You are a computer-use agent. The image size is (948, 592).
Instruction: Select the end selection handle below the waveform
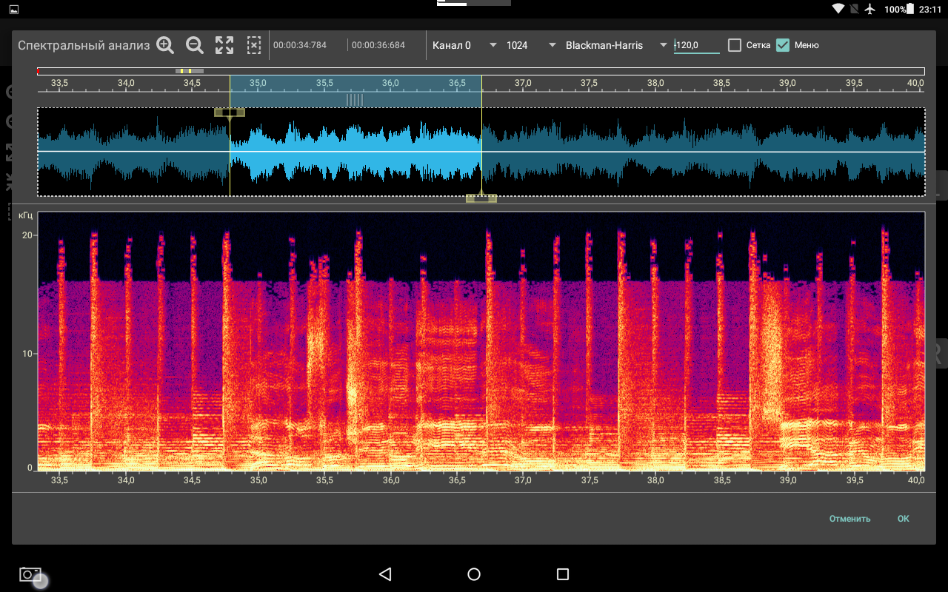click(481, 198)
